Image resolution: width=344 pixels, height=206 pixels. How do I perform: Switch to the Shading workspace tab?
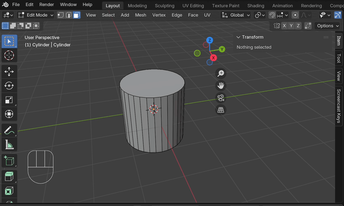click(256, 6)
